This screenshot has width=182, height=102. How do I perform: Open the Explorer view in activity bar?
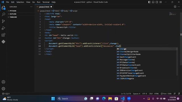click(3, 8)
